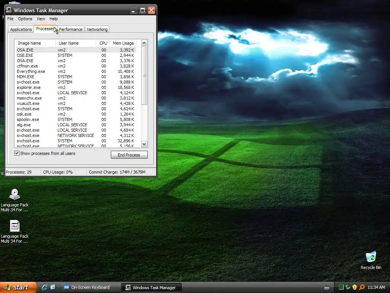The image size is (390, 293).
Task: Switch to the Networking tab
Action: click(x=97, y=29)
